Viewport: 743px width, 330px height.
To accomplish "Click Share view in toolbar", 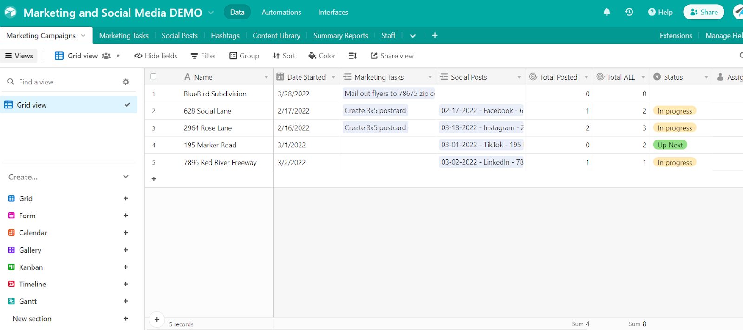I will (392, 56).
